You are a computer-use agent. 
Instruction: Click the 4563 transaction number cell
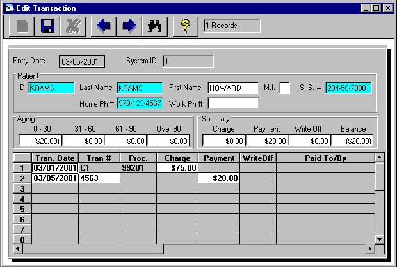click(x=99, y=178)
